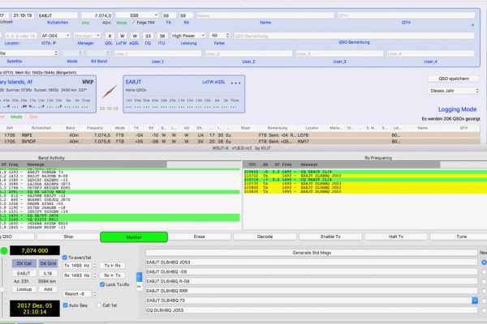Enable the Call 1st checkbox
This screenshot has width=487, height=324.
99,305
